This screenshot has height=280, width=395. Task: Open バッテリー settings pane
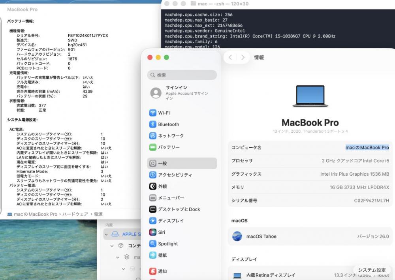pyautogui.click(x=169, y=147)
